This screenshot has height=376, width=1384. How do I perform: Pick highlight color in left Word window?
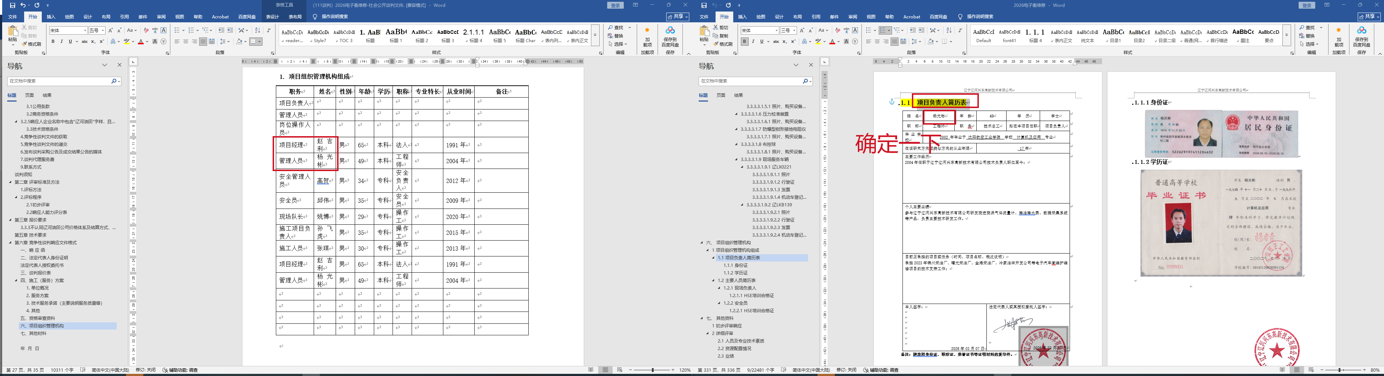[x=127, y=41]
